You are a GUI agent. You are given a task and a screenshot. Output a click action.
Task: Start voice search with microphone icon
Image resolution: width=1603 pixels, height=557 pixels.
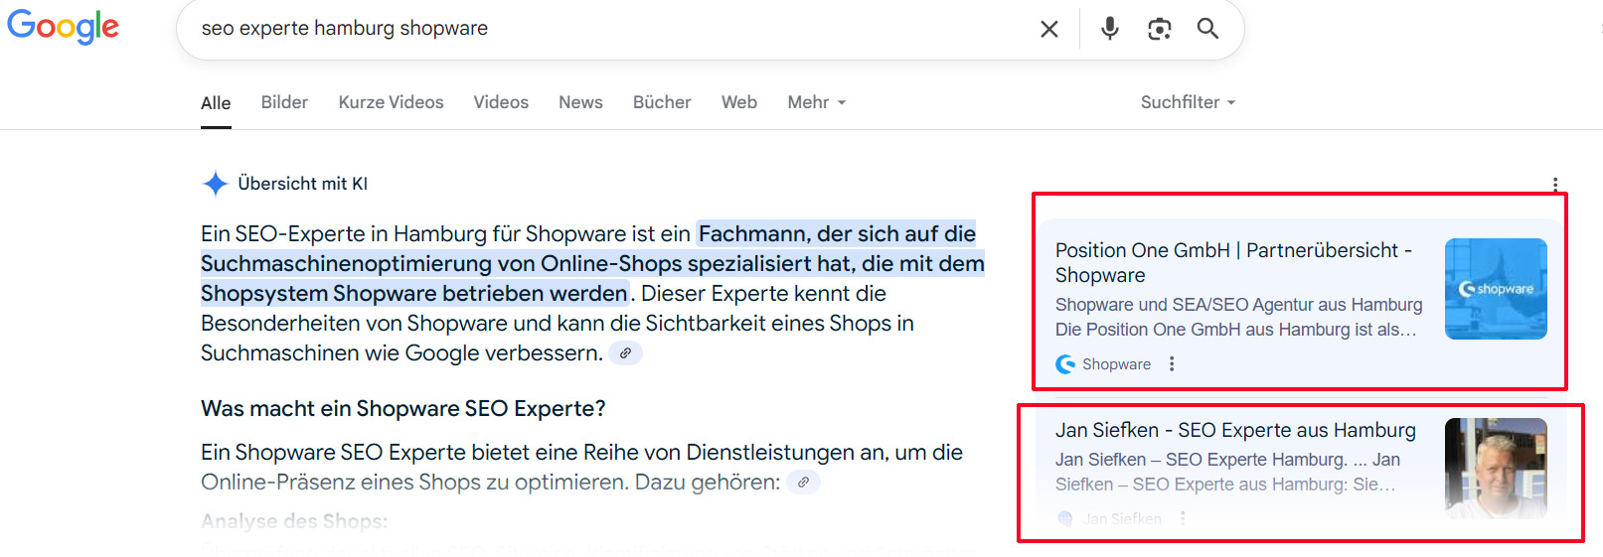1109,29
